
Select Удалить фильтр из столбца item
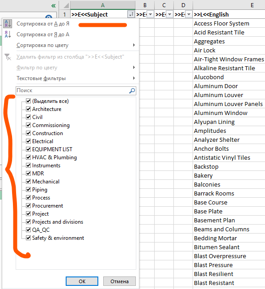[70, 57]
